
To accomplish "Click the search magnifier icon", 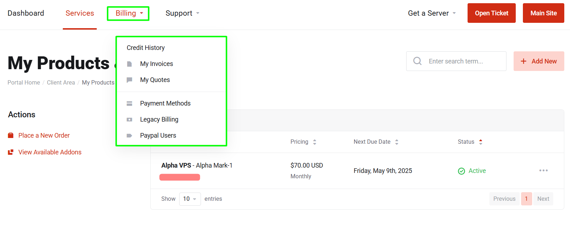I will [x=417, y=61].
